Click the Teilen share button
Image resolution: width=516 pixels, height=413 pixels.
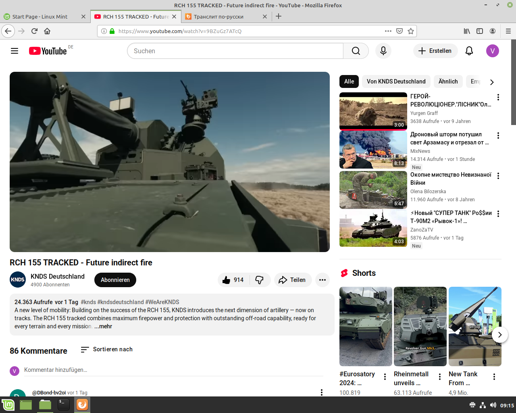click(x=293, y=280)
